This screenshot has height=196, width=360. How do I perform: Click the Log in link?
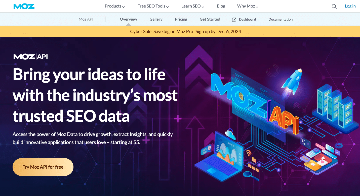350,6
